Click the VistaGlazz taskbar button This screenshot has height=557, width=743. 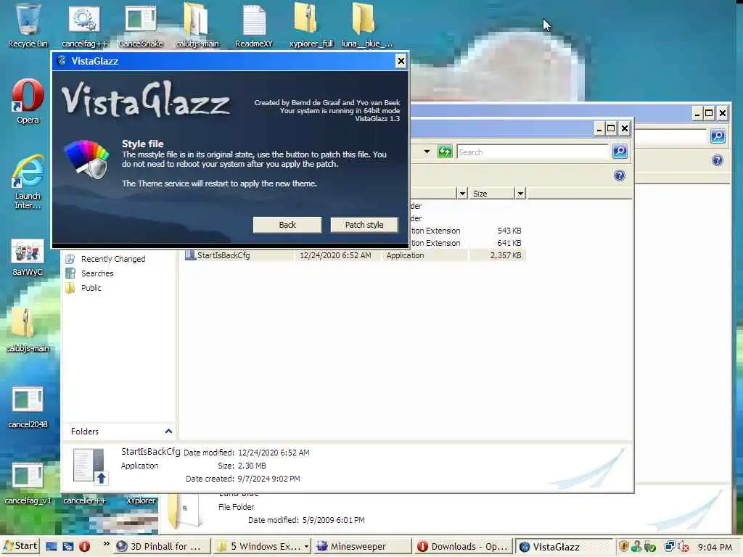point(564,547)
